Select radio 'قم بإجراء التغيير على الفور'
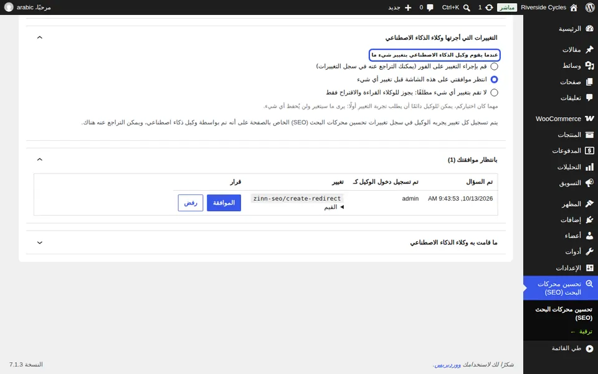The image size is (598, 374). tap(494, 67)
